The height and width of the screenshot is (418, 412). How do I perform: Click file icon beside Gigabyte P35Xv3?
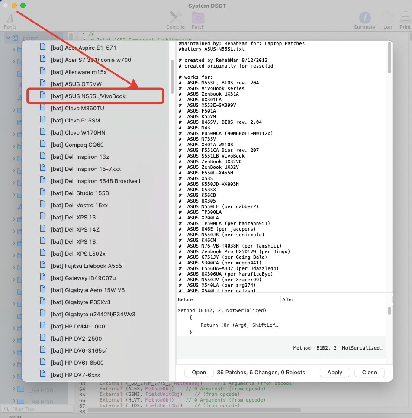tap(43, 301)
